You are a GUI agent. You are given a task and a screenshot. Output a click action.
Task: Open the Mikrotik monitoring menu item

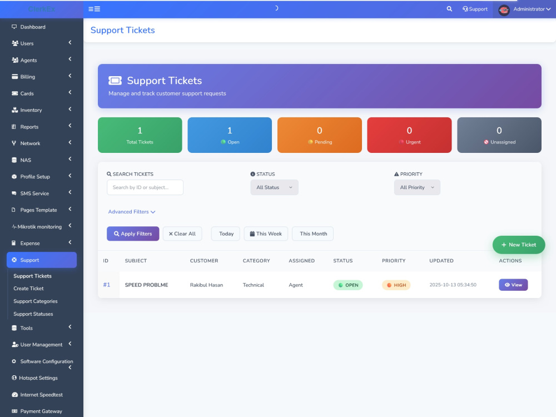42,227
